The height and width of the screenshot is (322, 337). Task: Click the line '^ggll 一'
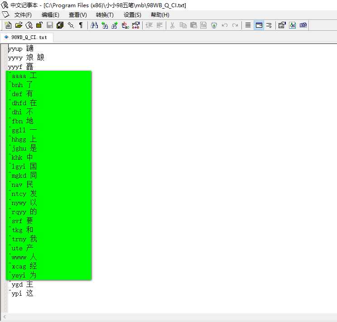(23, 130)
